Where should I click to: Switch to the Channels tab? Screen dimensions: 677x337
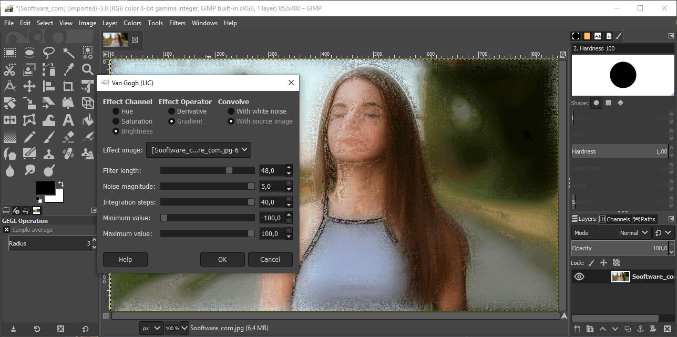[615, 219]
